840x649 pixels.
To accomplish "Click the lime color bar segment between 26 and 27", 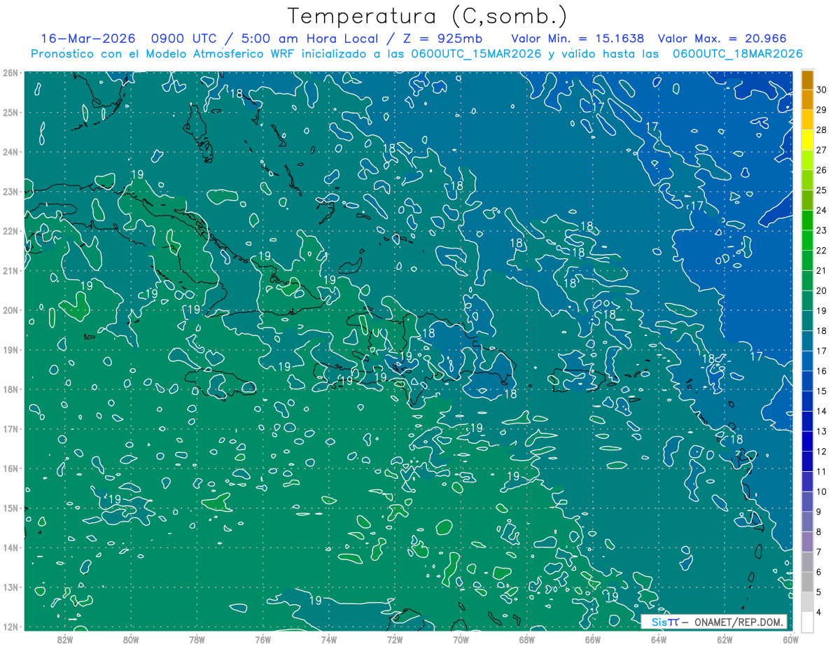I will click(808, 160).
